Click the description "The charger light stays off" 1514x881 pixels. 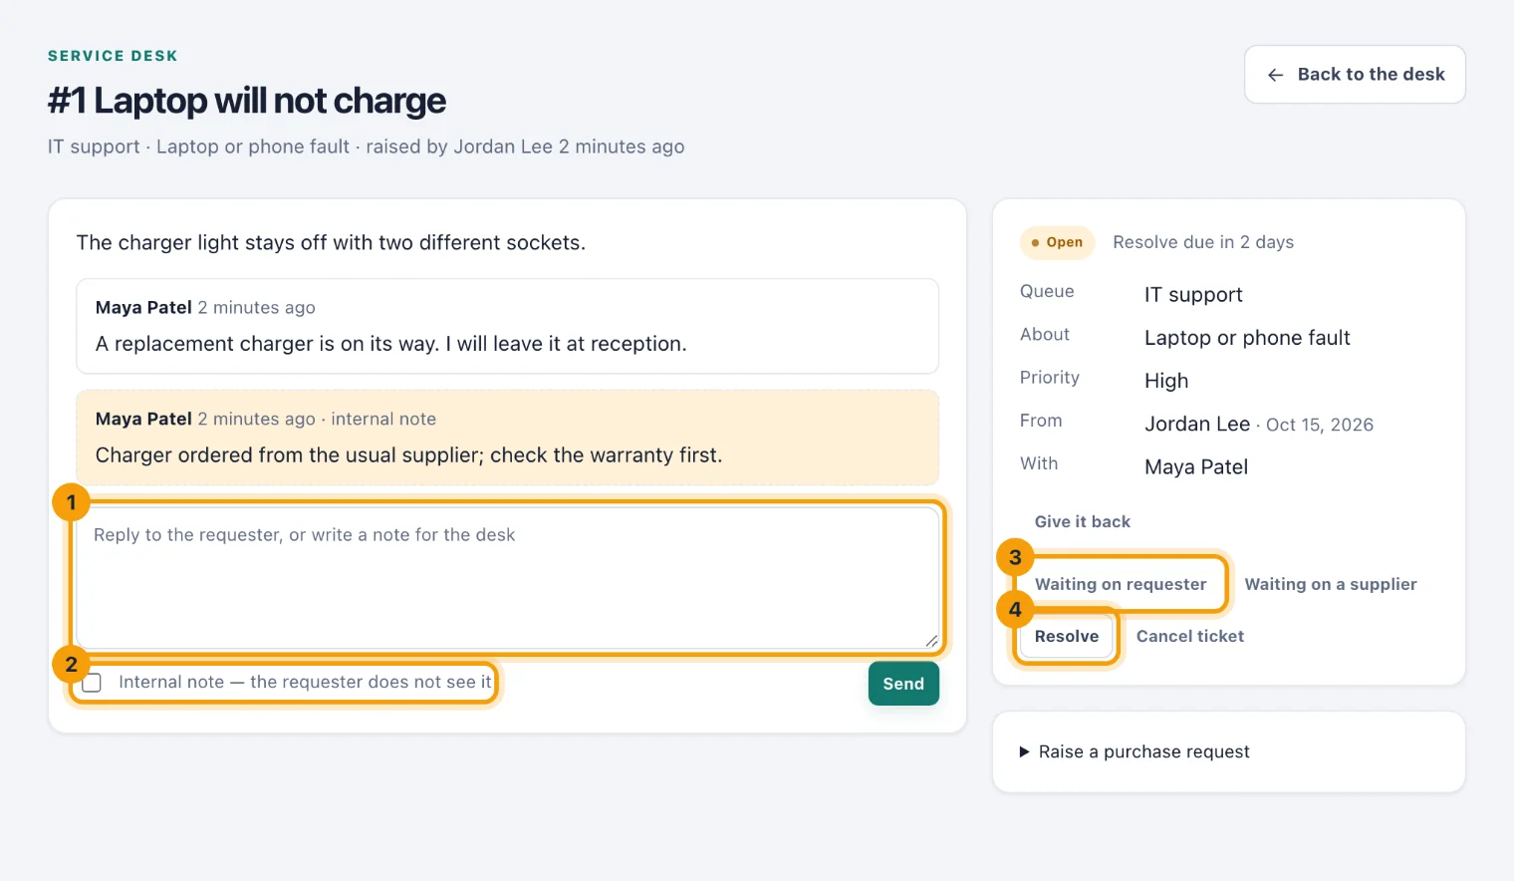(331, 243)
